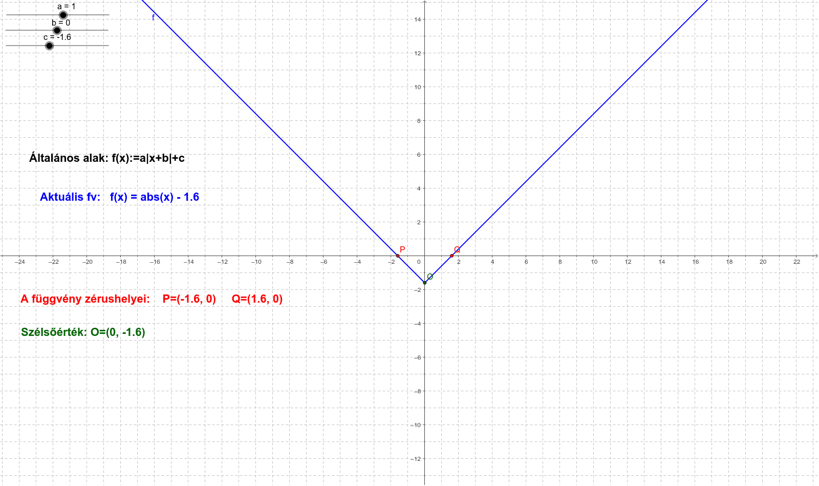Click the text 'P=(-1.6, 0)'
Screen dimensions: 819x486
point(189,299)
